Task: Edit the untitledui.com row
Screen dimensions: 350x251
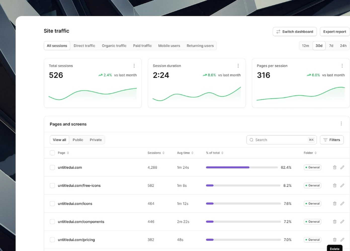Action: click(x=342, y=167)
